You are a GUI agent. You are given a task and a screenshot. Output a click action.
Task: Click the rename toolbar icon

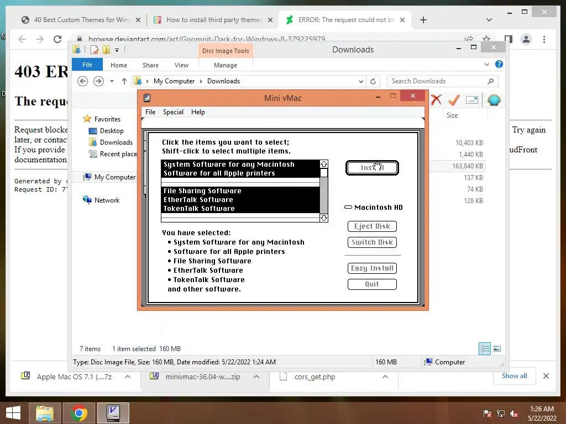tap(472, 100)
